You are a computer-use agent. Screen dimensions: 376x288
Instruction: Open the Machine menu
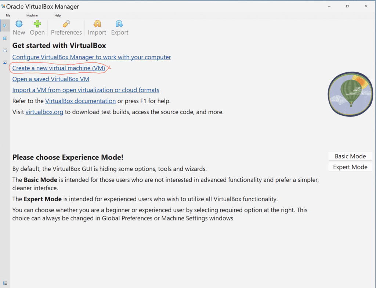[x=32, y=15]
